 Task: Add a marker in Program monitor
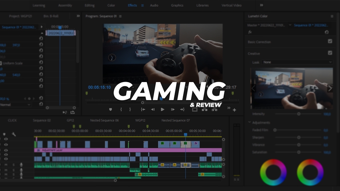110,110
